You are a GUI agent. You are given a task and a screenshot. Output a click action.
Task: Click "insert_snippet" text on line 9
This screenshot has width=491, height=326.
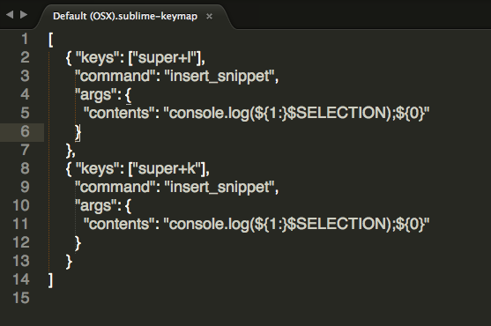(x=219, y=188)
